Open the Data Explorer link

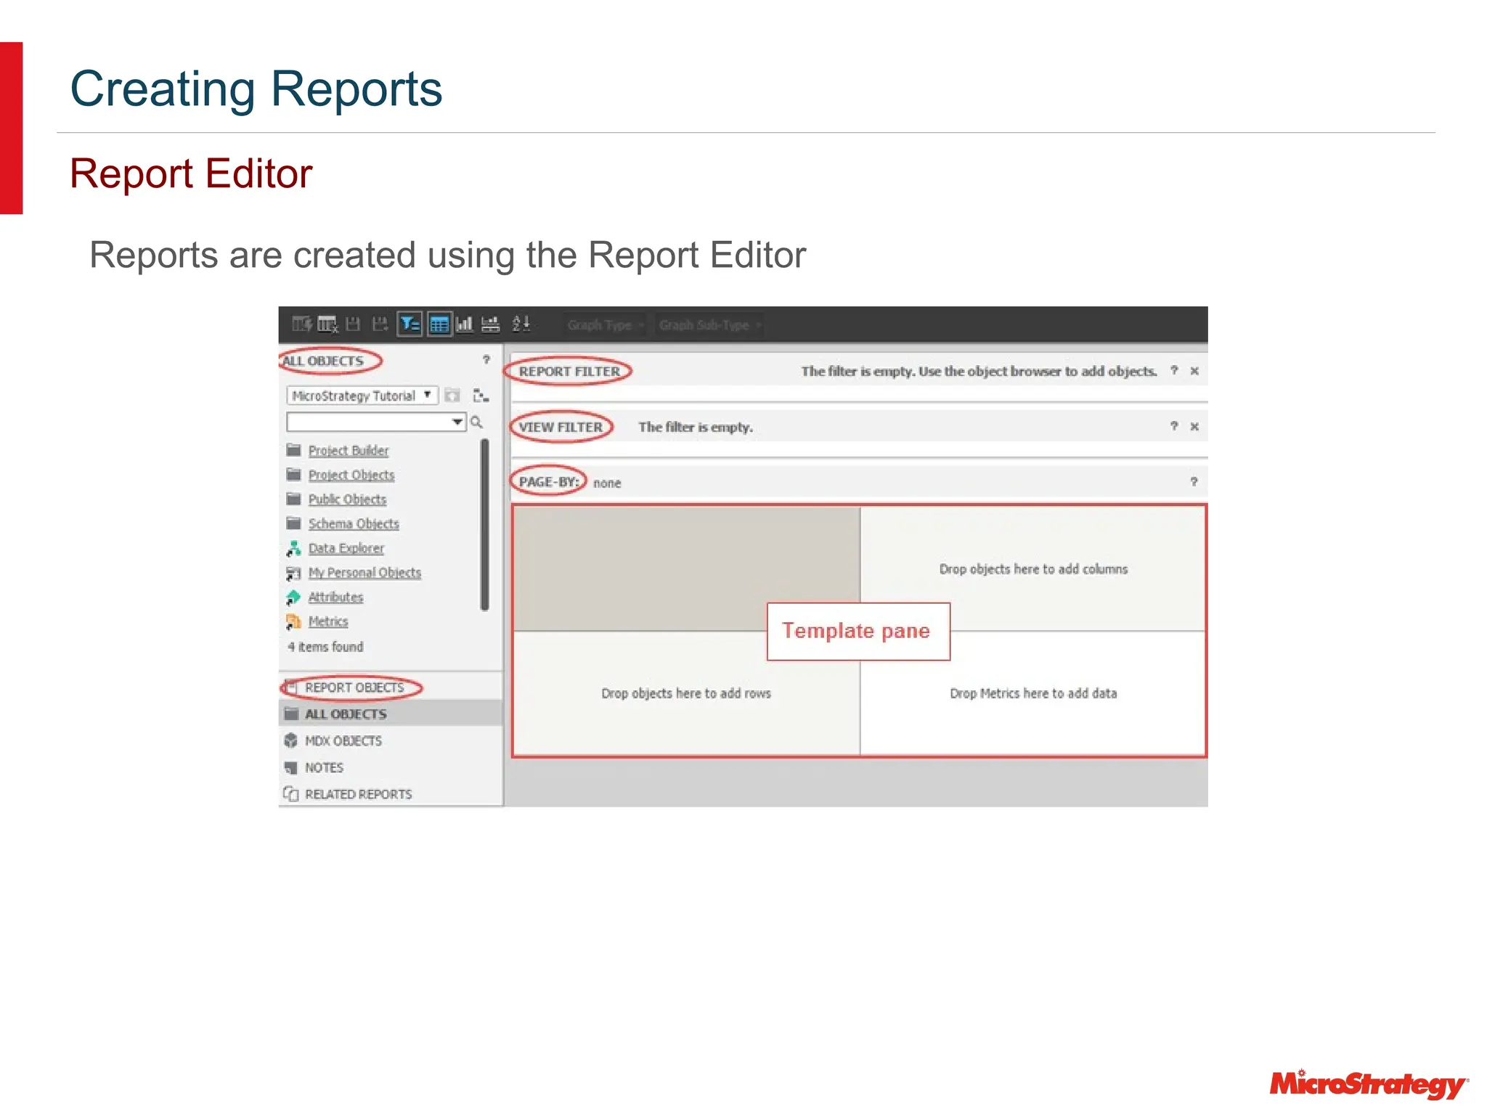click(x=346, y=548)
